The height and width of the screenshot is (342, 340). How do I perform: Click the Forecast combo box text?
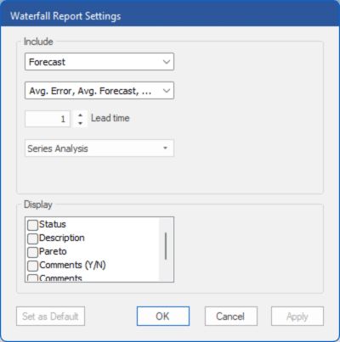tap(47, 62)
